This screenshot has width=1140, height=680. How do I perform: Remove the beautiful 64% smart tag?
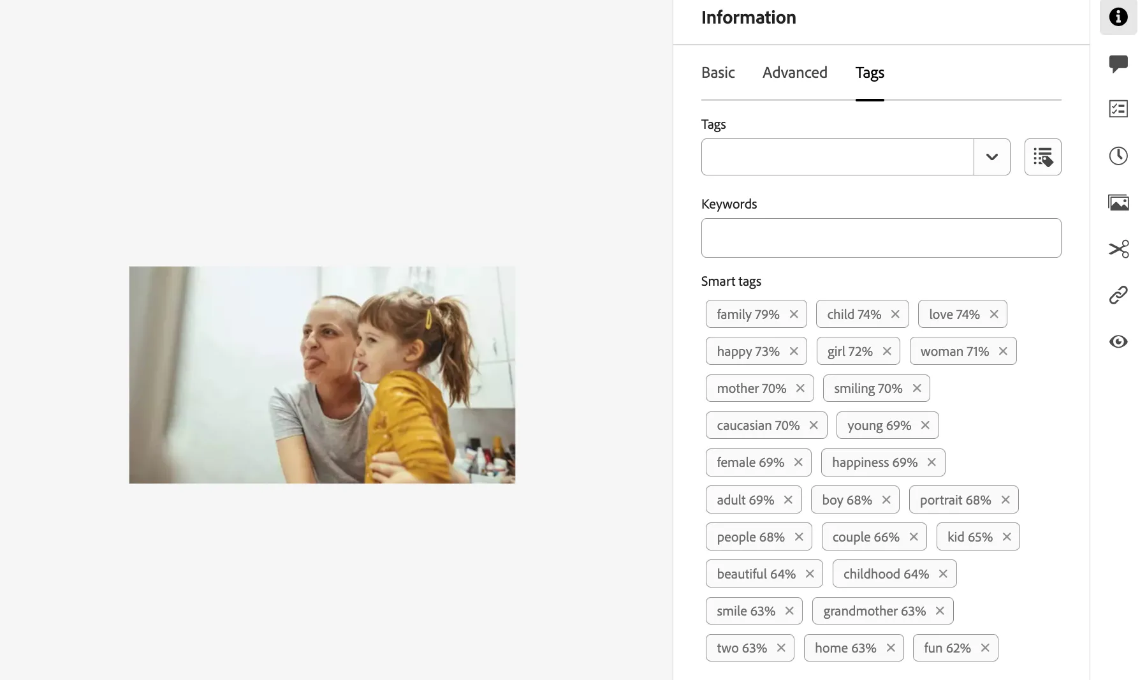[810, 574]
